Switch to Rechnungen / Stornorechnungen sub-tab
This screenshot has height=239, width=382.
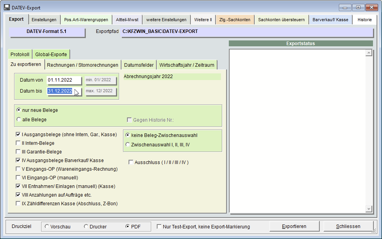tap(83, 65)
